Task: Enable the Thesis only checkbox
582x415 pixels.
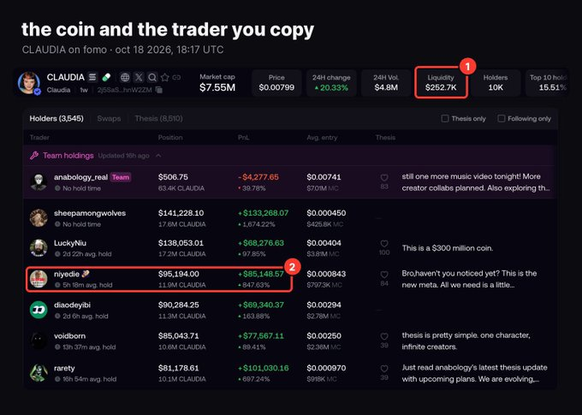Action: (445, 118)
